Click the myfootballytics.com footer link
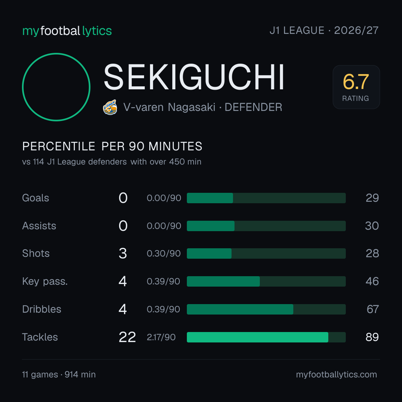 [x=336, y=374]
